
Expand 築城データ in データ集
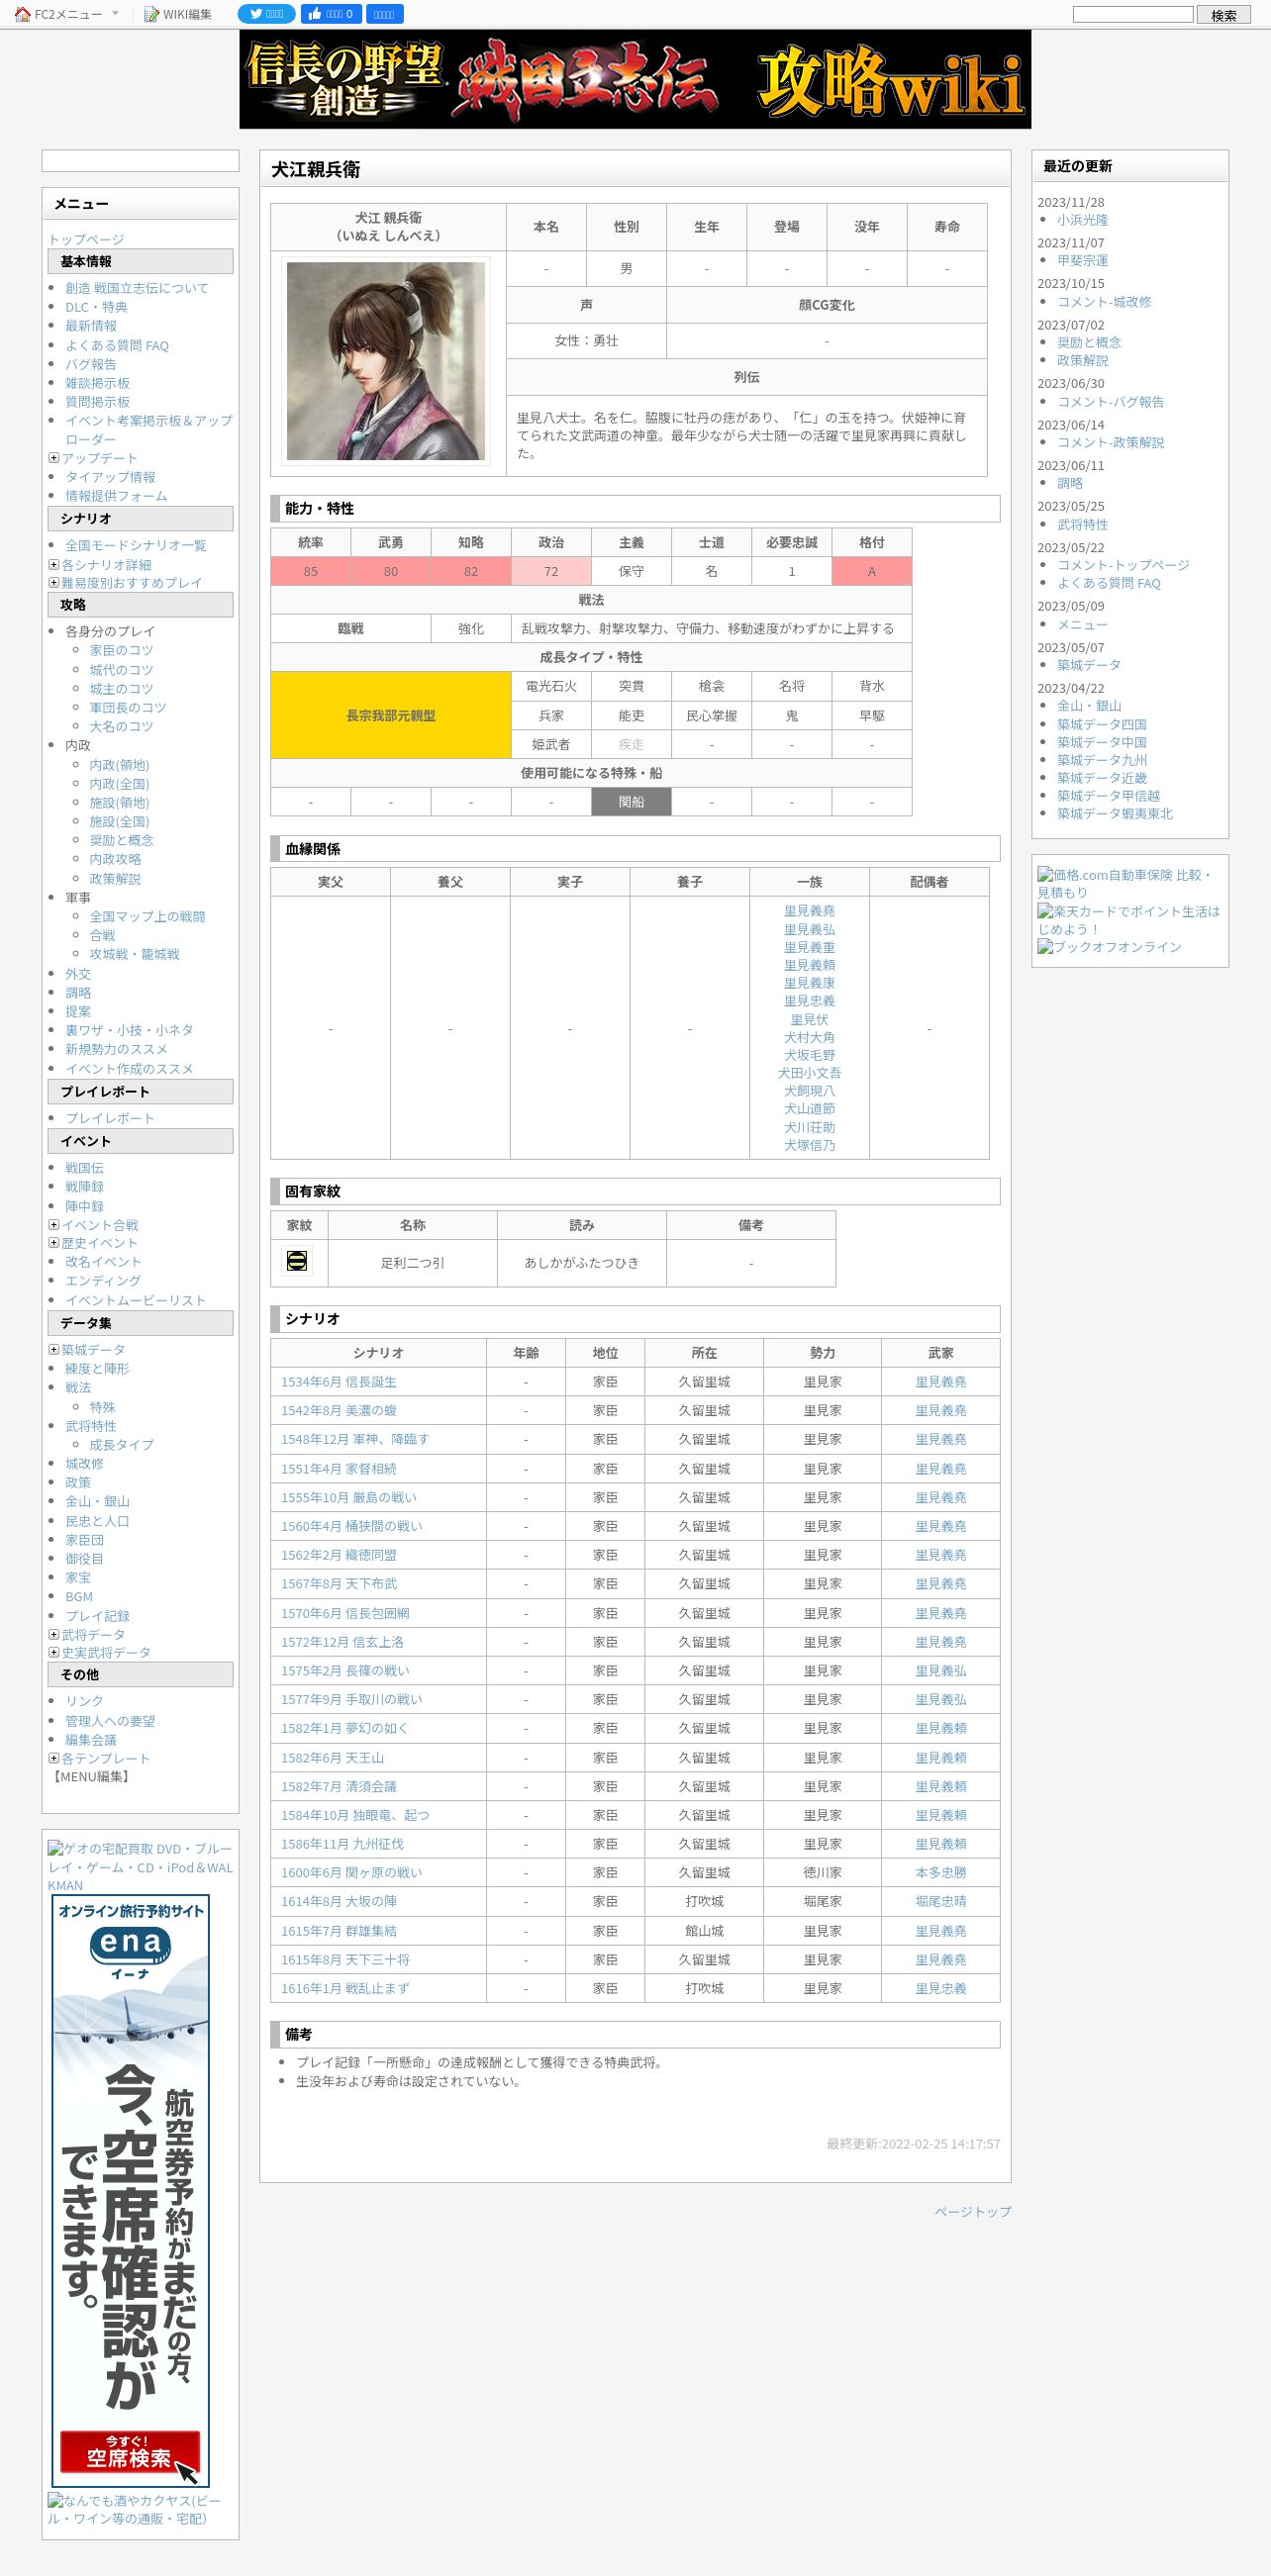pyautogui.click(x=54, y=1349)
